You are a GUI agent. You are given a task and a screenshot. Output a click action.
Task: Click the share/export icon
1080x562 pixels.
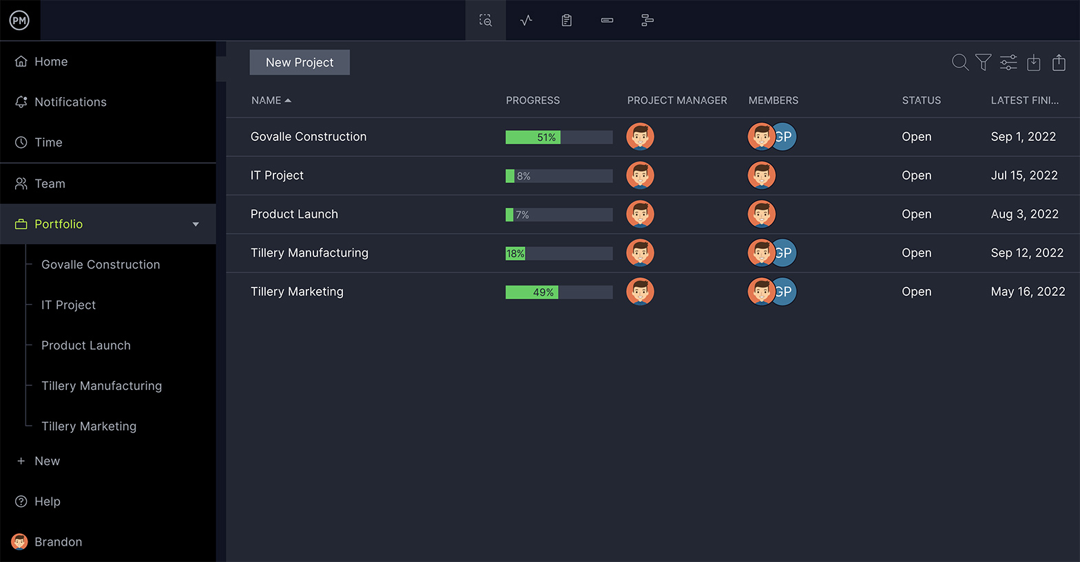(x=1059, y=63)
